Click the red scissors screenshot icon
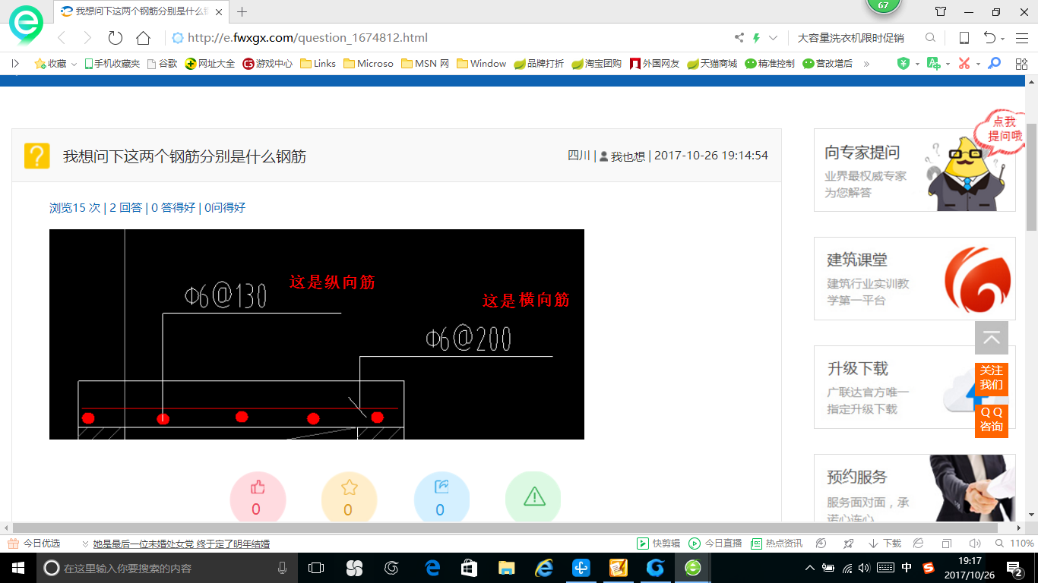 pyautogui.click(x=964, y=64)
